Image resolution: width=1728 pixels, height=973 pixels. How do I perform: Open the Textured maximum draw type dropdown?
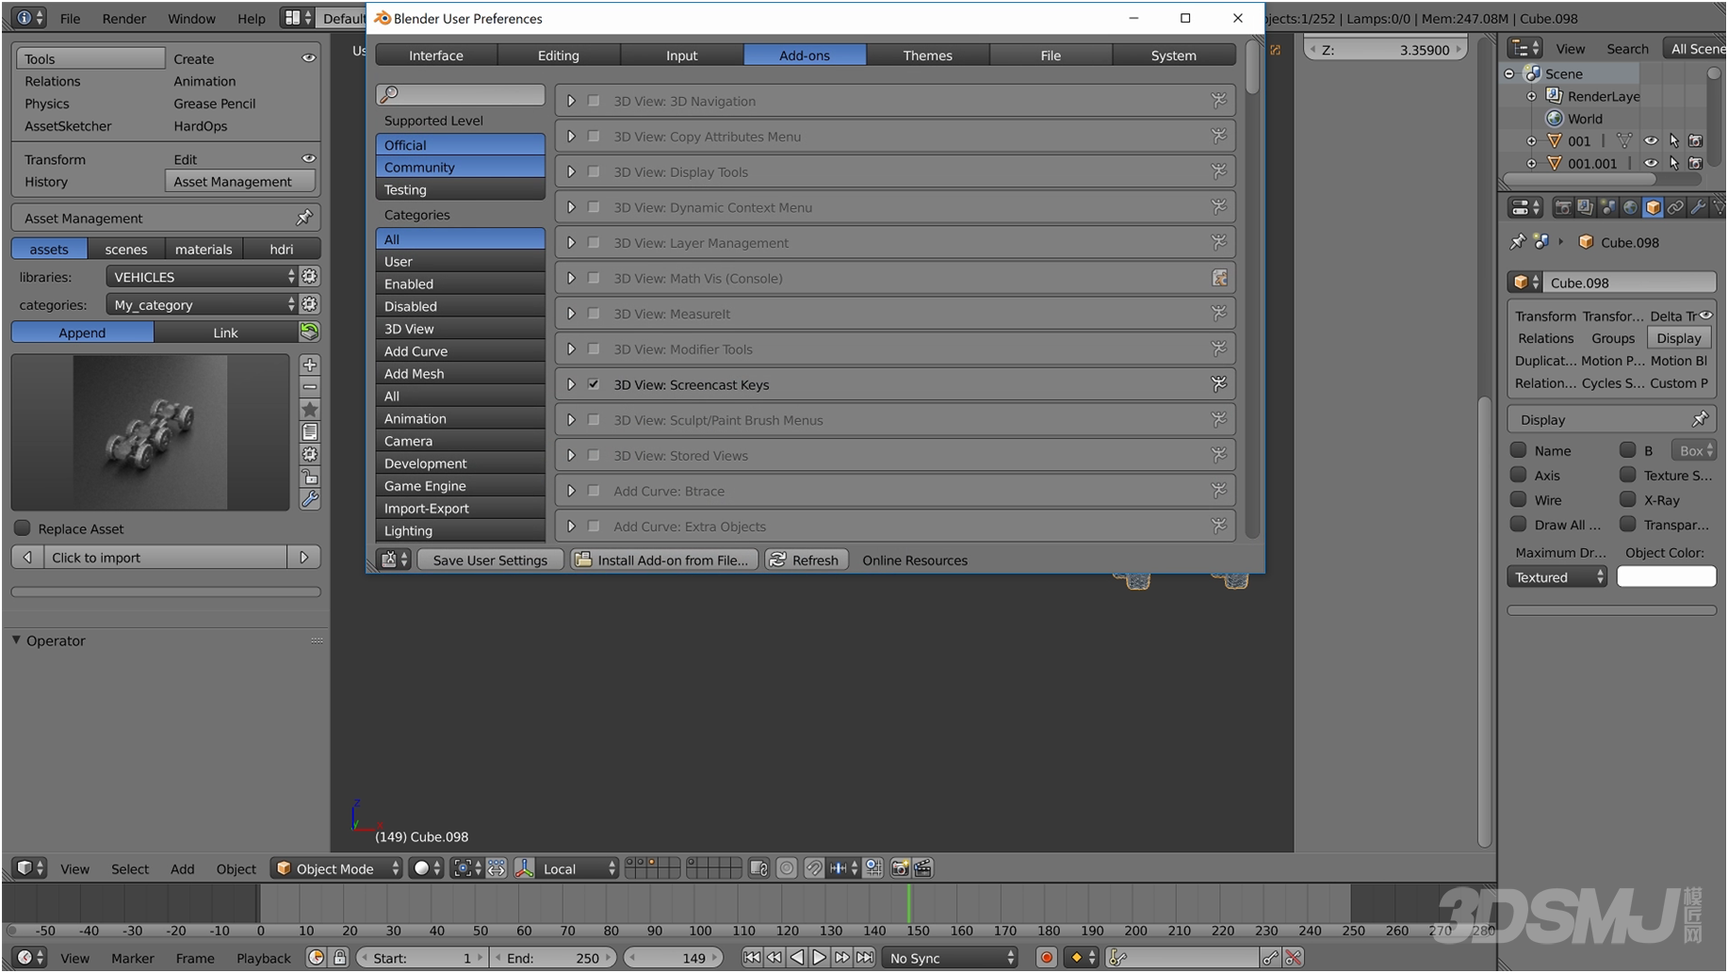tap(1557, 577)
